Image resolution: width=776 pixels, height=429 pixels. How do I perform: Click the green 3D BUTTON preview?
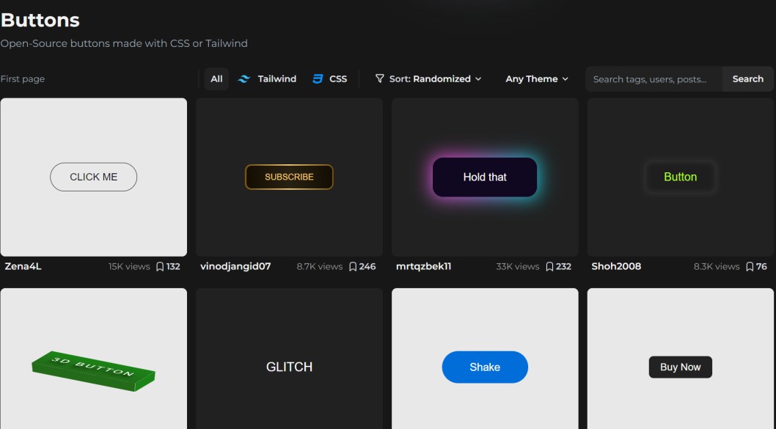tap(94, 371)
